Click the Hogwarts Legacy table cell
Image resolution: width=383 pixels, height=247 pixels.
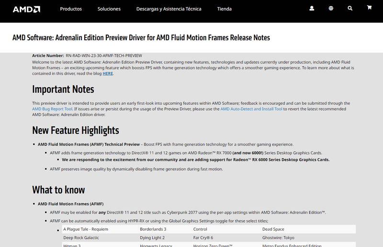[156, 245]
